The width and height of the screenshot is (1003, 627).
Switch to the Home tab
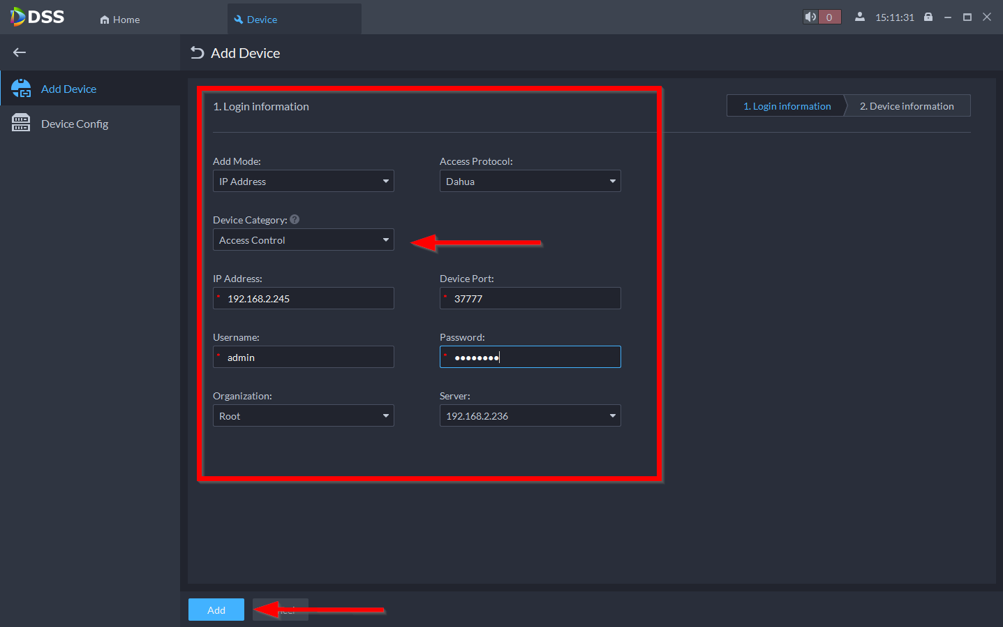point(120,20)
